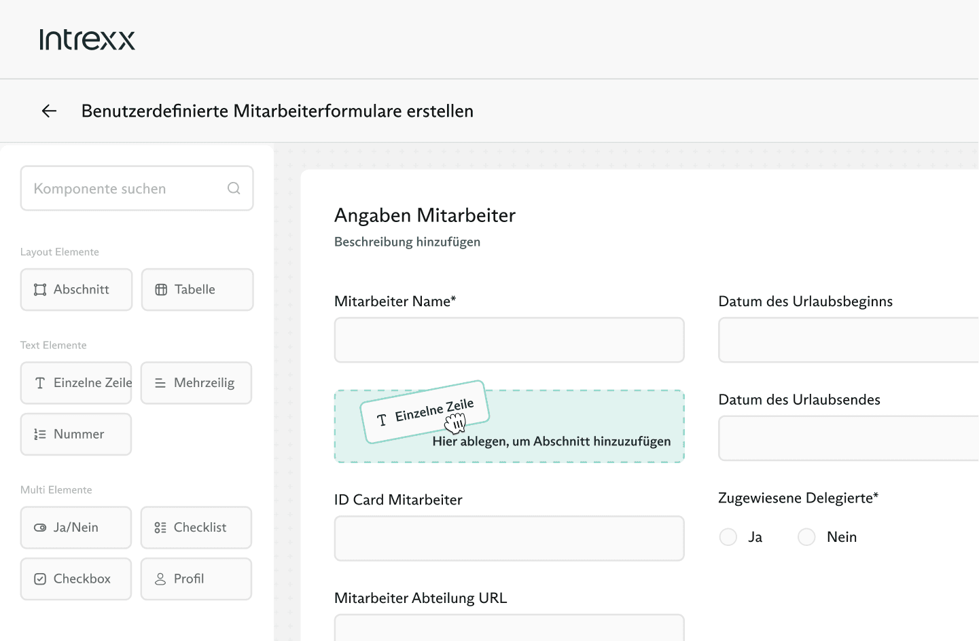Choose the Mehrzeilig text element
The height and width of the screenshot is (641, 979).
[x=196, y=383]
